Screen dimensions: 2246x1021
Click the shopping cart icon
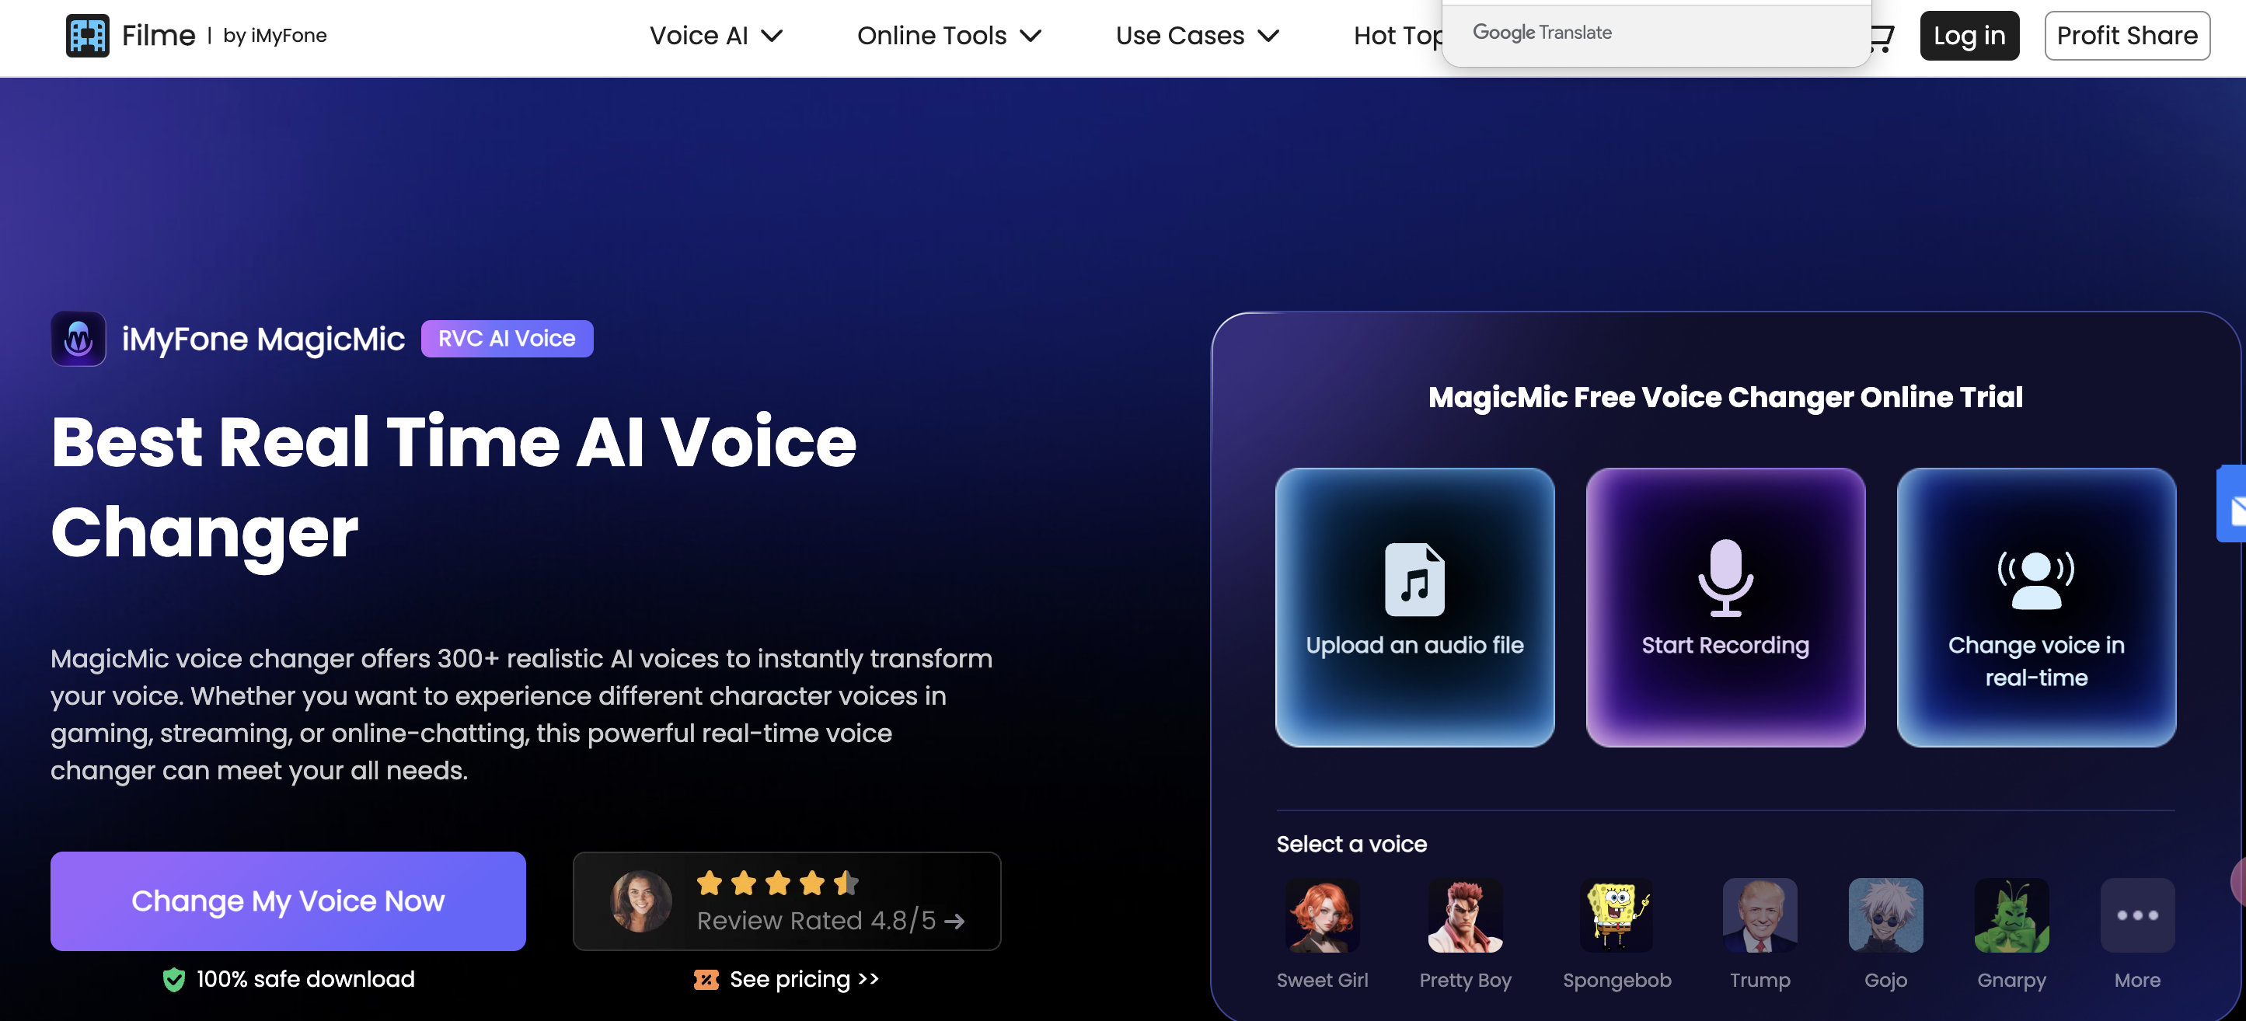pos(1879,34)
